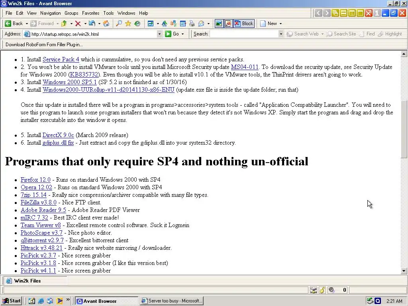Open the Address bar URL dropdown
The width and height of the screenshot is (408, 306).
coord(159,34)
